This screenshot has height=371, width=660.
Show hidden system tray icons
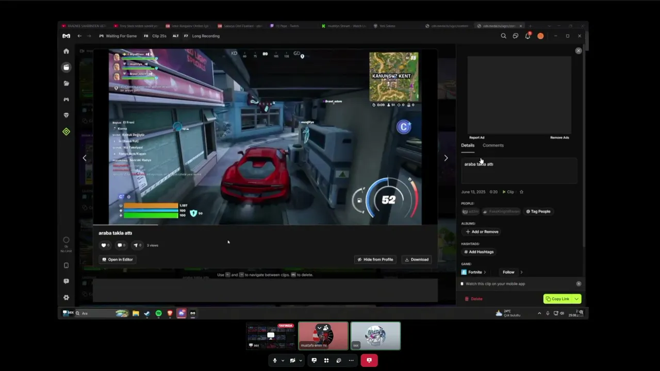[x=539, y=313]
